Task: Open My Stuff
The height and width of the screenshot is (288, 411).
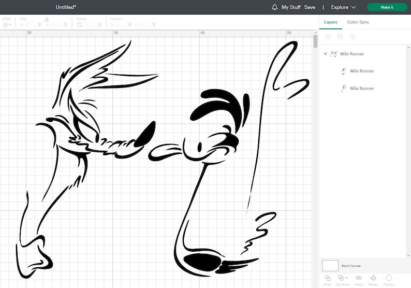Action: (291, 7)
